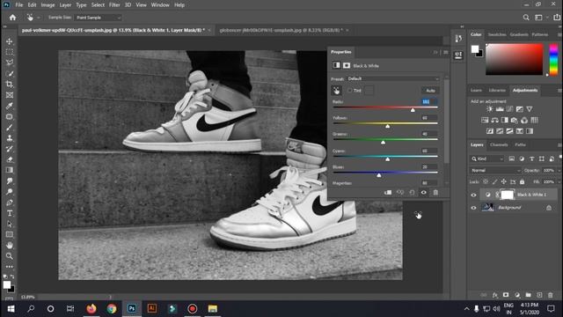Open the Paths tab

(520, 144)
